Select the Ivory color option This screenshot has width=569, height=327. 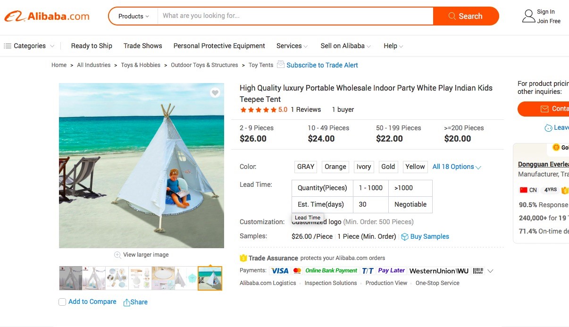coord(363,167)
